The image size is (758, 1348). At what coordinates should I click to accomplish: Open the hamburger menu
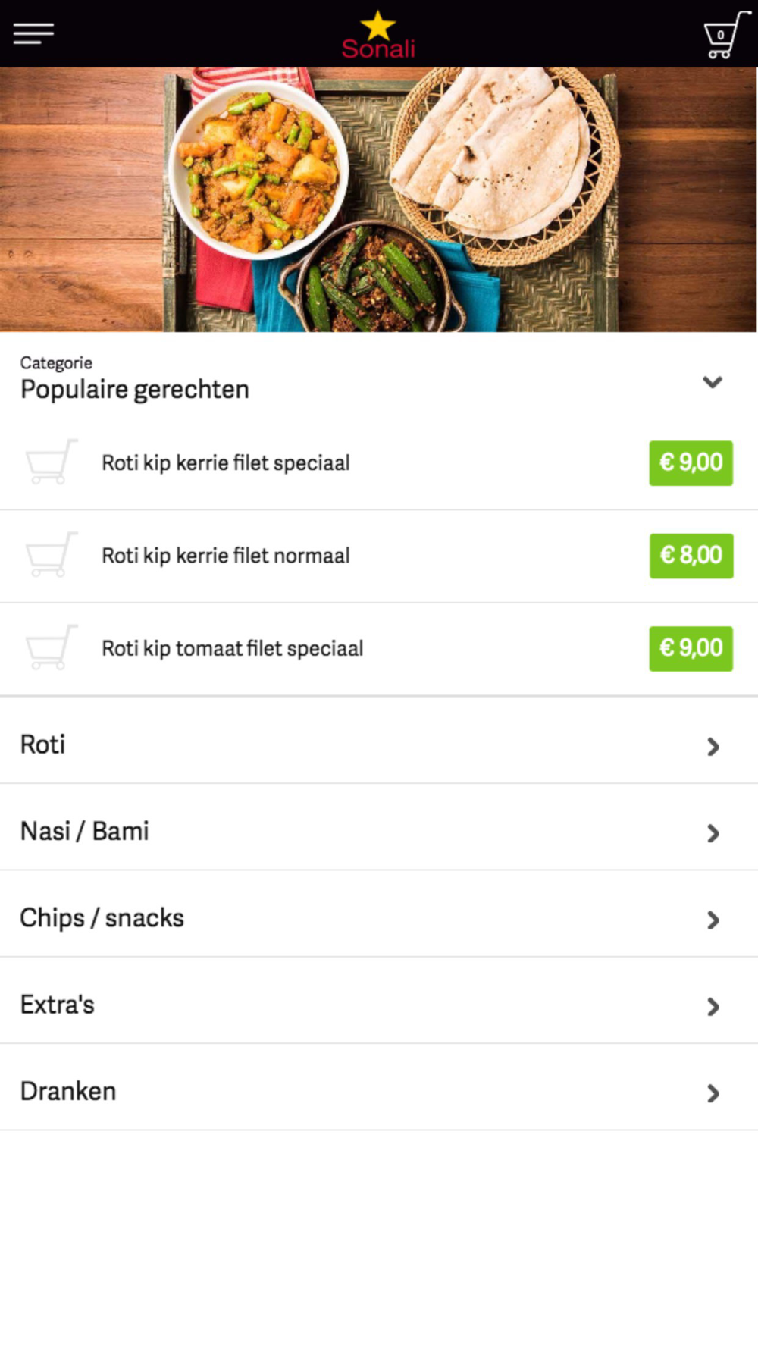(x=33, y=33)
